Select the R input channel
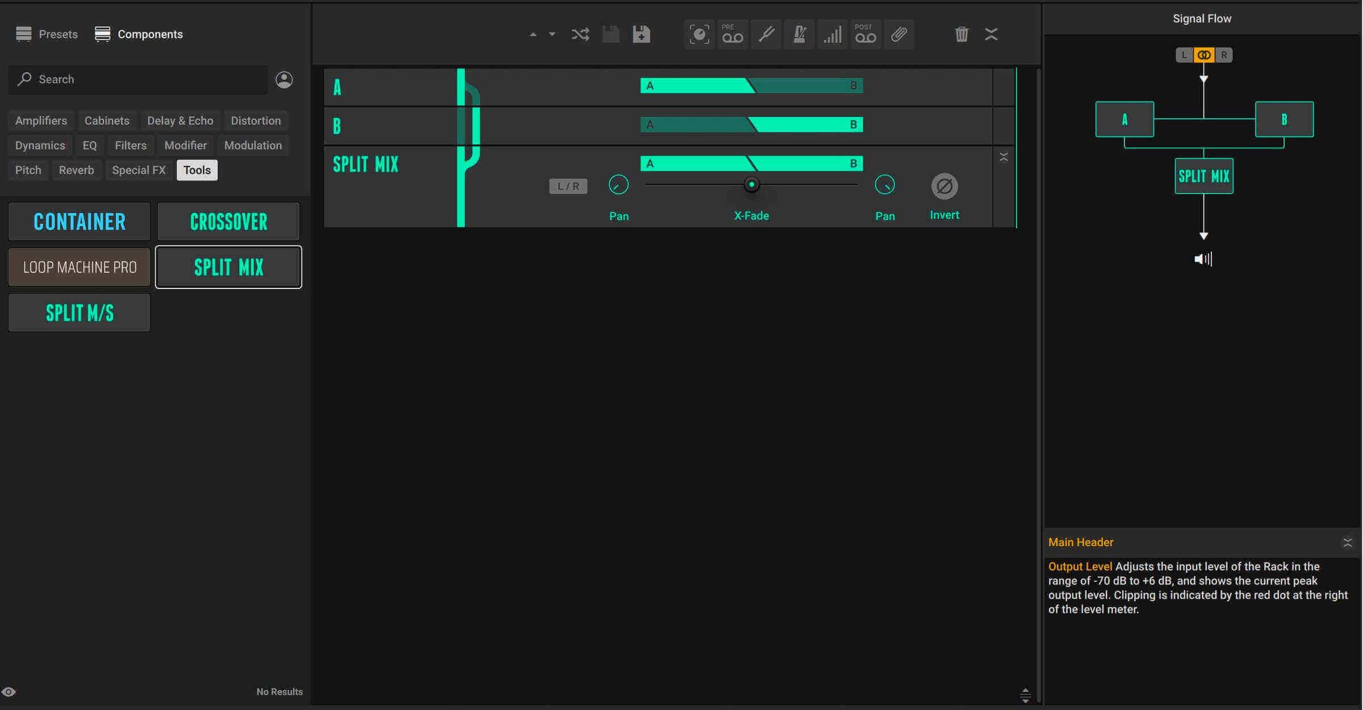 [1224, 55]
